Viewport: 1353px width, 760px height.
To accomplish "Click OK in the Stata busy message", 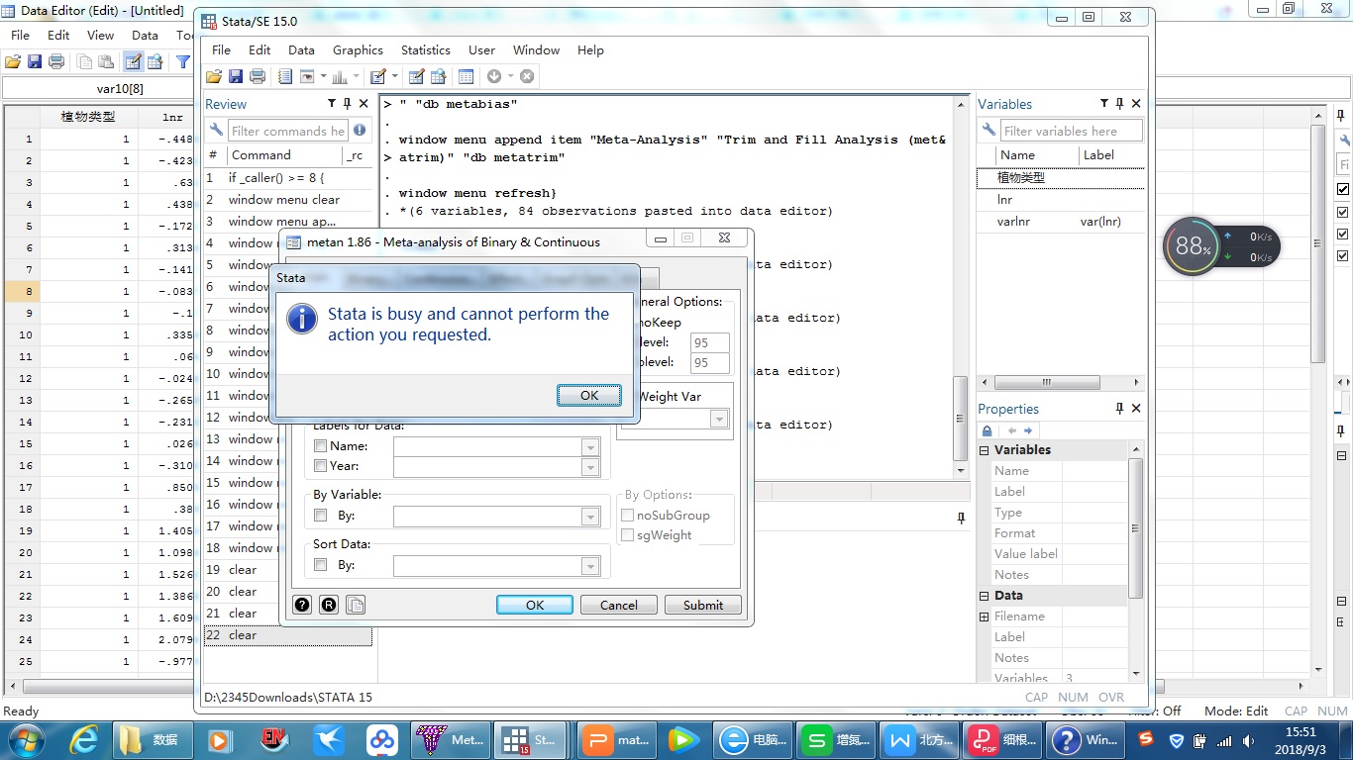I will coord(589,395).
